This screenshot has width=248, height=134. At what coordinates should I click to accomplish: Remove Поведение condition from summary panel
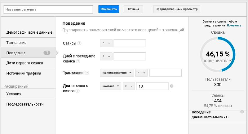coord(242,112)
